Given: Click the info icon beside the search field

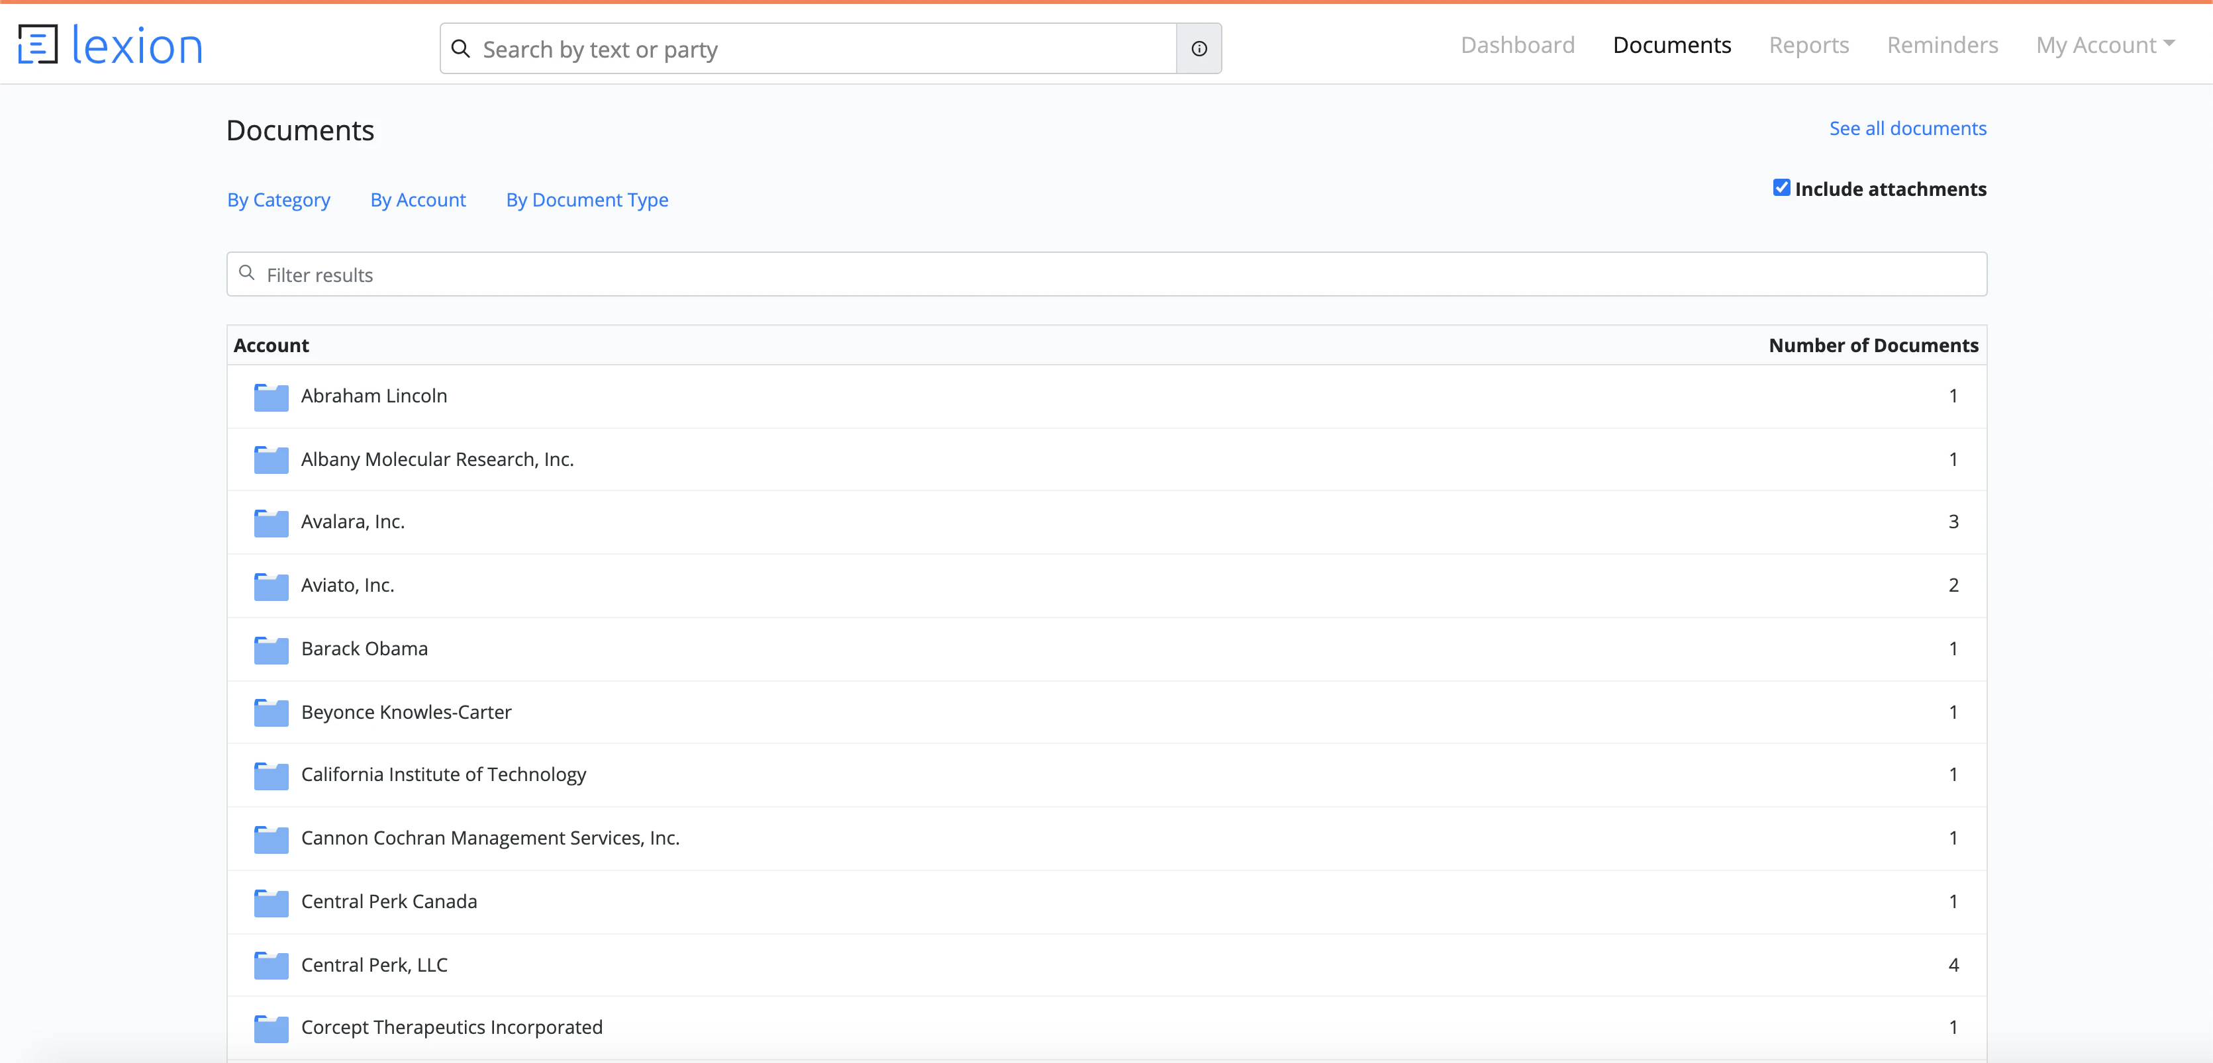Looking at the screenshot, I should (x=1199, y=49).
